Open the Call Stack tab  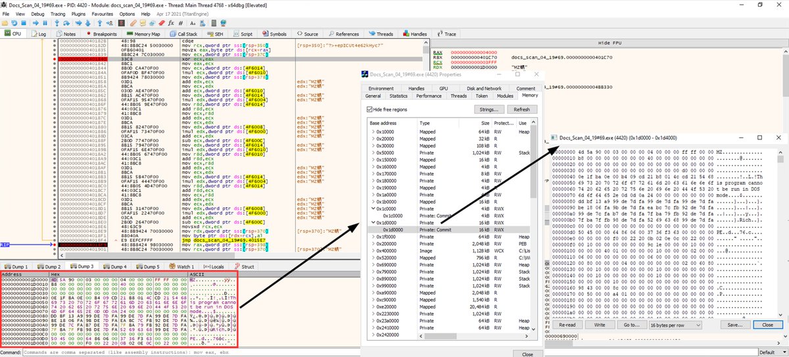pyautogui.click(x=183, y=34)
